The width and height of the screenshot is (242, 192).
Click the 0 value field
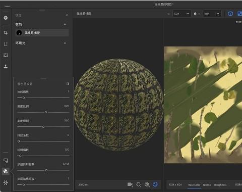coord(68,135)
